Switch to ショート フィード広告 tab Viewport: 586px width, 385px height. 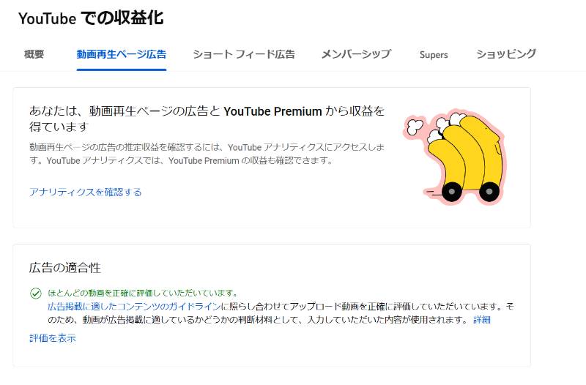click(244, 54)
